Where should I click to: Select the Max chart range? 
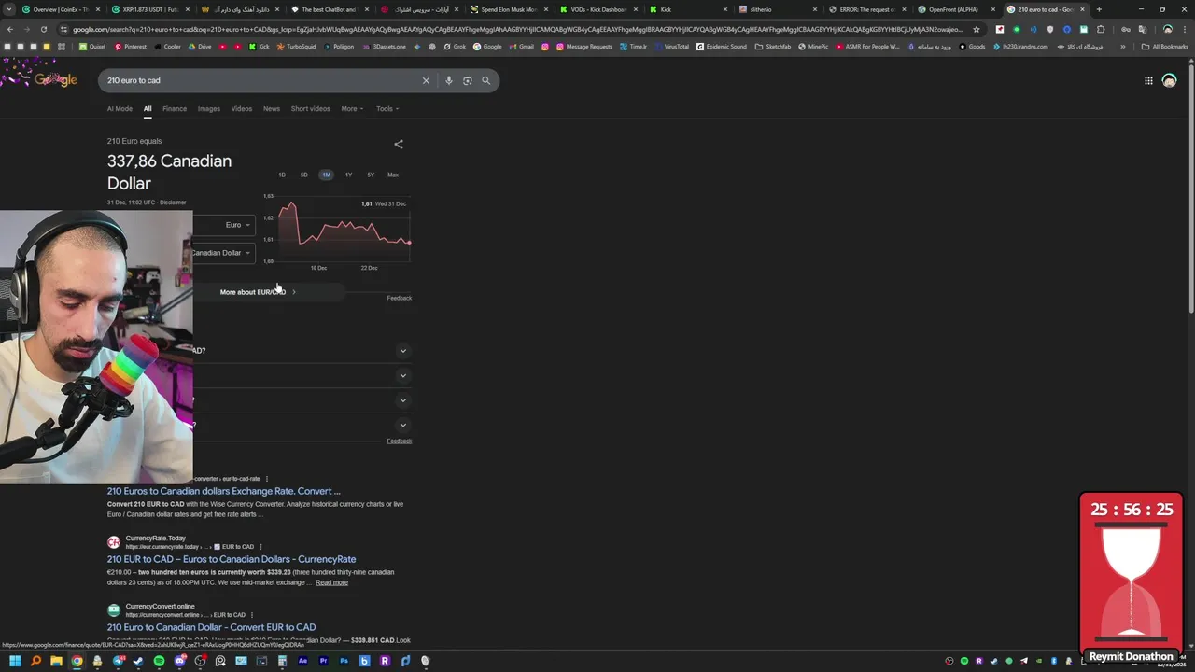pyautogui.click(x=393, y=175)
